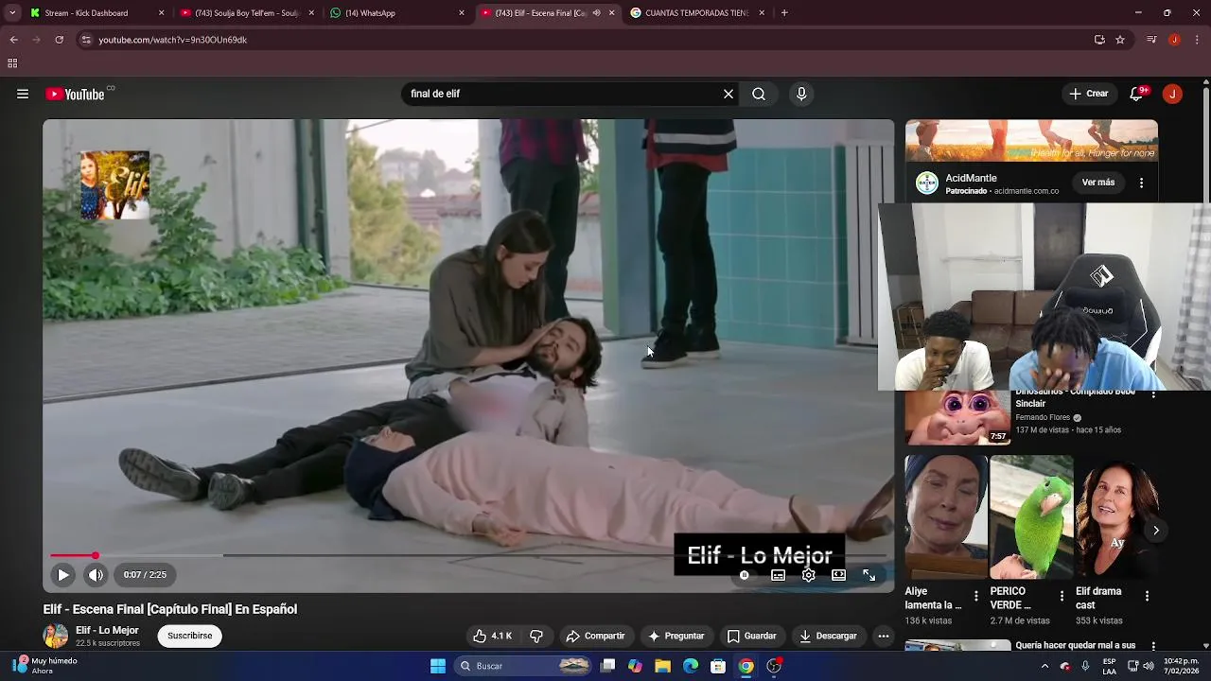This screenshot has width=1211, height=681.
Task: Clear the search text with X icon
Action: pyautogui.click(x=728, y=94)
